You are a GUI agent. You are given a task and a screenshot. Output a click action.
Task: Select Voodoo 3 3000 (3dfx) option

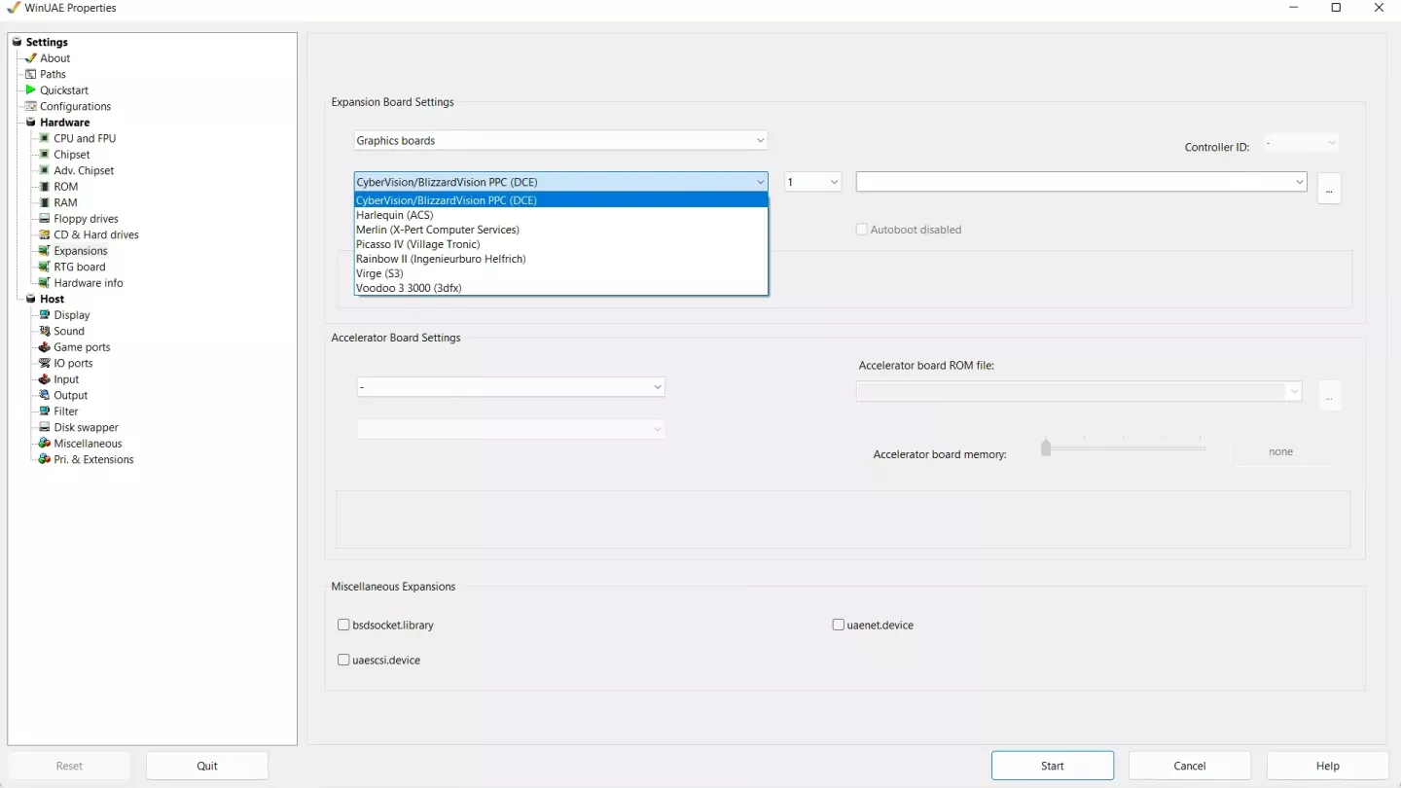tap(409, 288)
